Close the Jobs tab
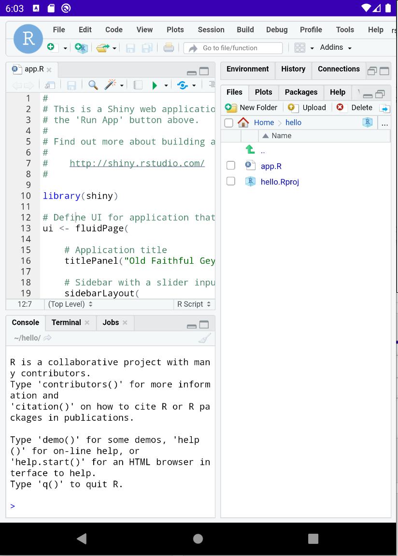The width and height of the screenshot is (398, 556). tap(125, 323)
